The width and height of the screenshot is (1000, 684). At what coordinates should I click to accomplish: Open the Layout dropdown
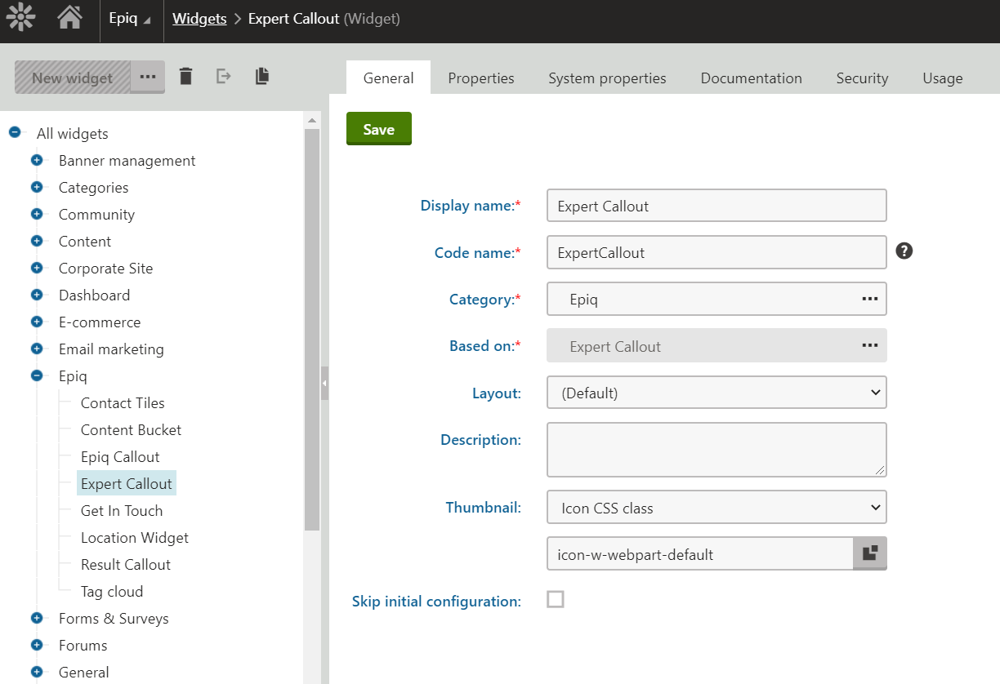717,393
